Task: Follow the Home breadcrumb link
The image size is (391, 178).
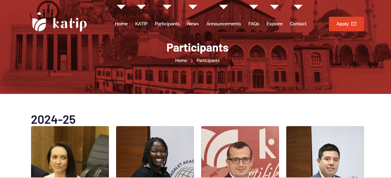Action: (181, 61)
